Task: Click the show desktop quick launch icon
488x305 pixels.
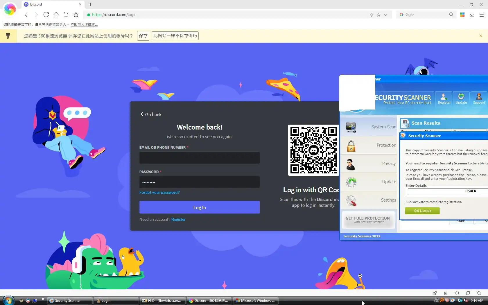Action: [x=35, y=301]
